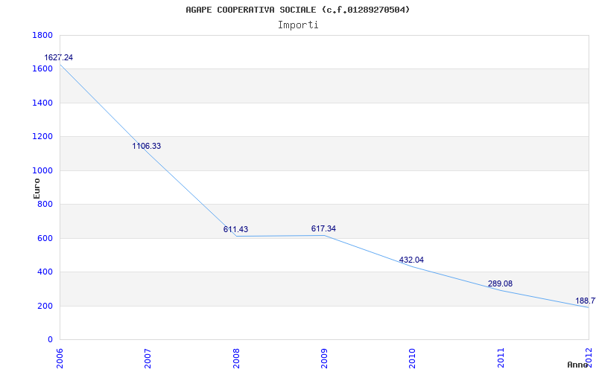Select the 1627.24 data label
Image resolution: width=596 pixels, height=372 pixels.
point(59,58)
